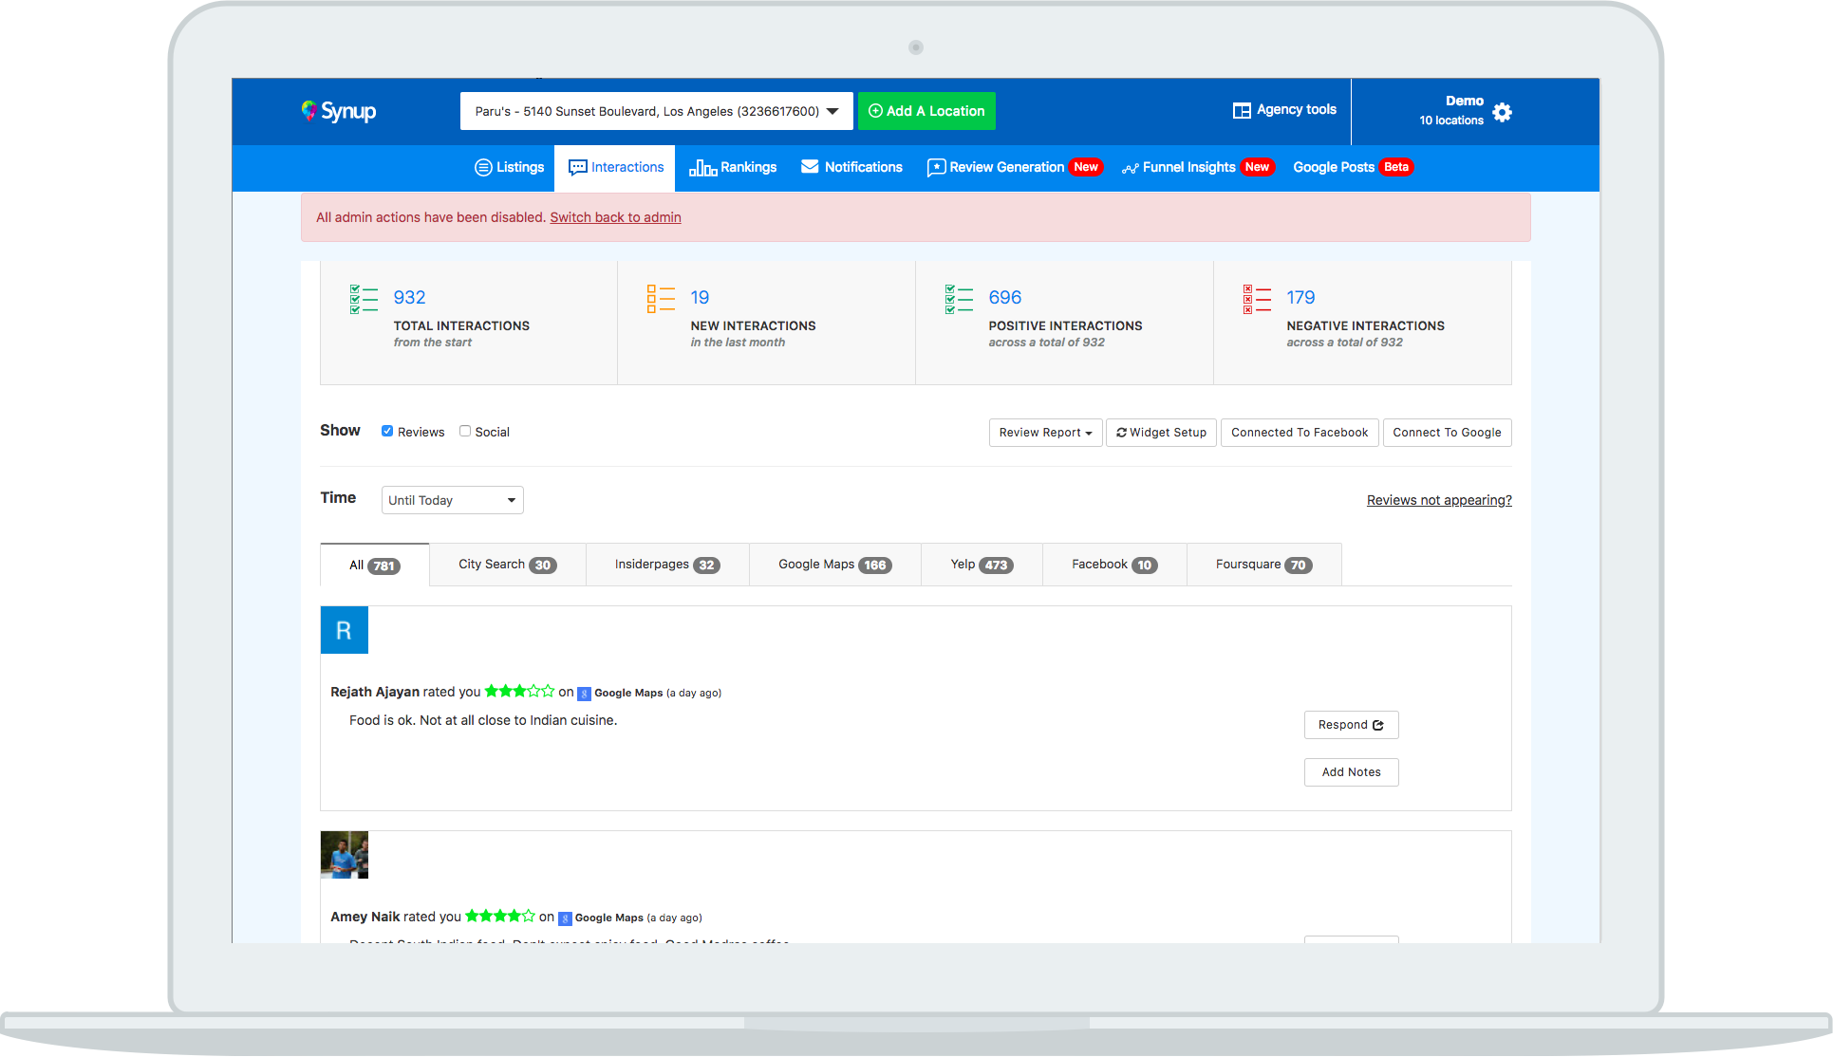
Task: Uncheck the Reviews checkbox
Action: [387, 431]
